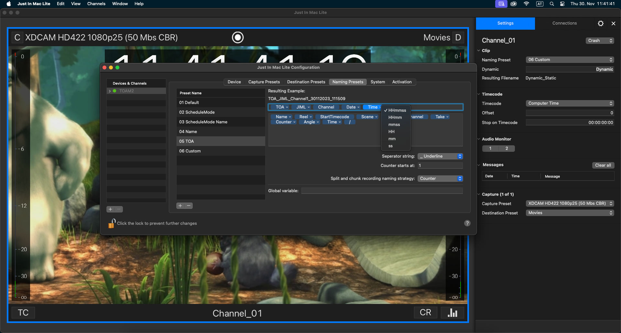
Task: Open the Naming Preset dropdown in inspector
Action: (x=570, y=60)
